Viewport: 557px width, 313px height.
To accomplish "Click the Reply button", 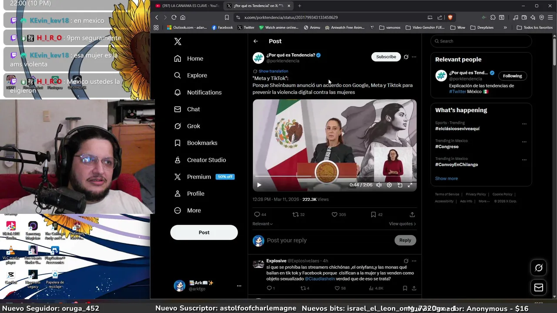I will (405, 240).
